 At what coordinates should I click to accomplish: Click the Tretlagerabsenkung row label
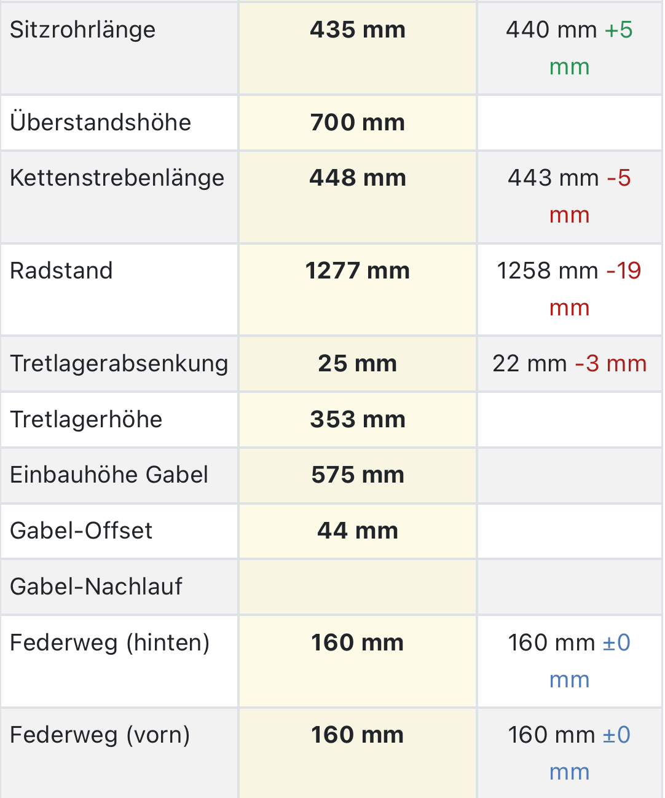click(x=119, y=364)
